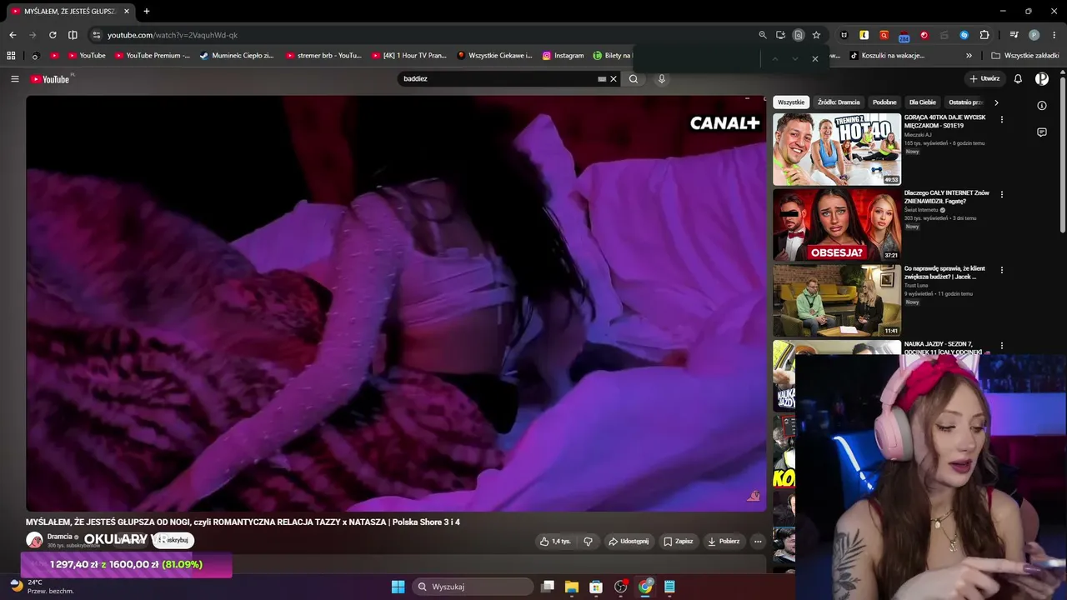The image size is (1067, 600).
Task: Reload the page with the refresh icon
Action: (53, 35)
